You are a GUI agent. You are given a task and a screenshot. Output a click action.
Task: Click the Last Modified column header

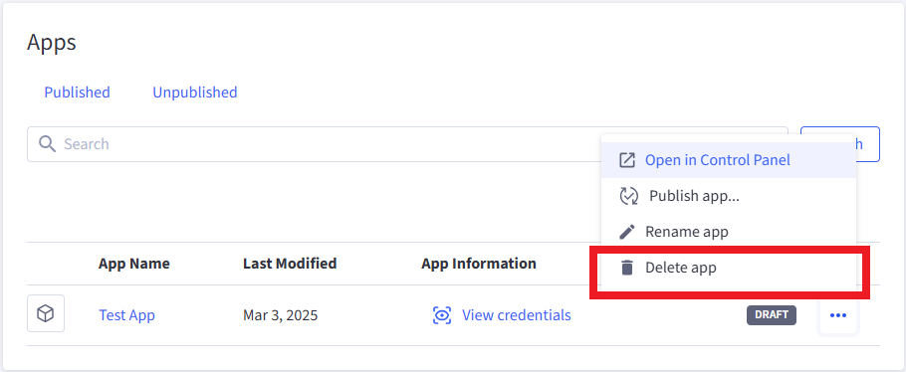(290, 264)
